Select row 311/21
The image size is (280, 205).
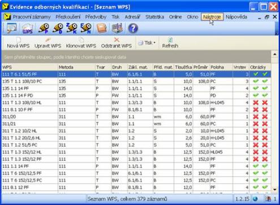pyautogui.click(x=136, y=124)
